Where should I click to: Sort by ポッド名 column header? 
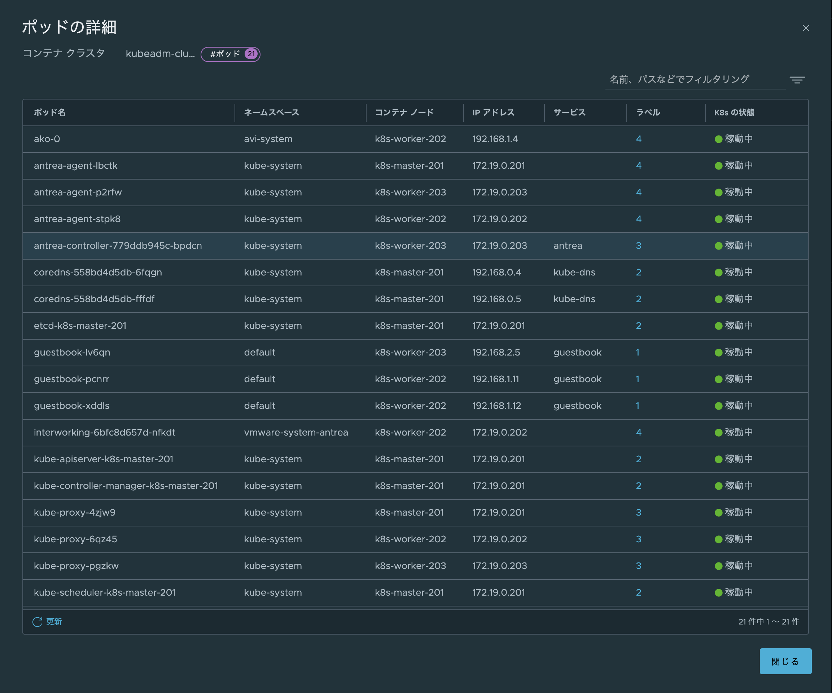click(x=49, y=112)
